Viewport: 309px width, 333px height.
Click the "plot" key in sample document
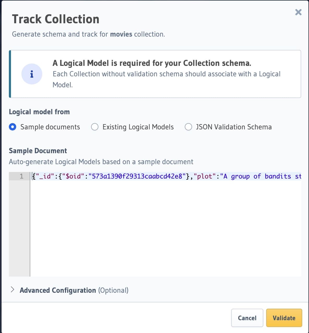(x=205, y=176)
